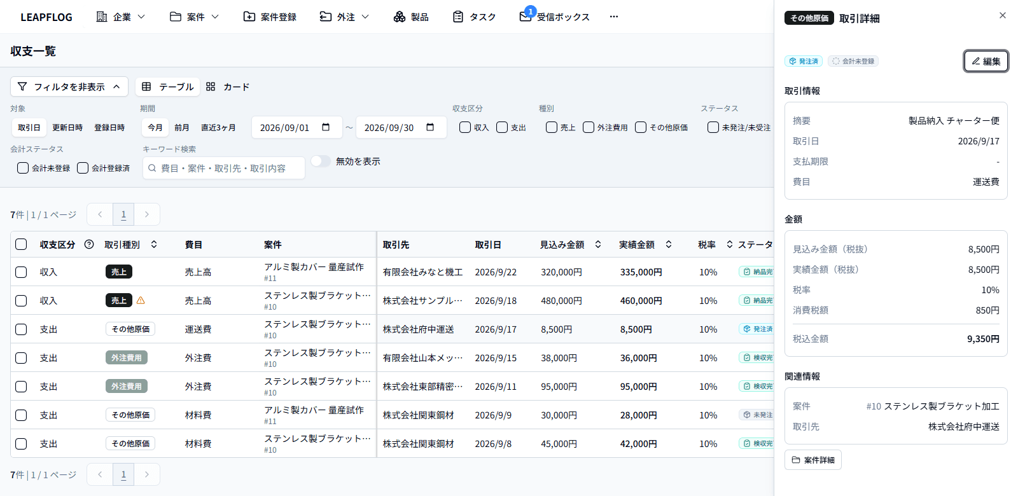This screenshot has width=1018, height=496.
Task: Check the その他原価 filter checkbox
Action: click(x=641, y=127)
